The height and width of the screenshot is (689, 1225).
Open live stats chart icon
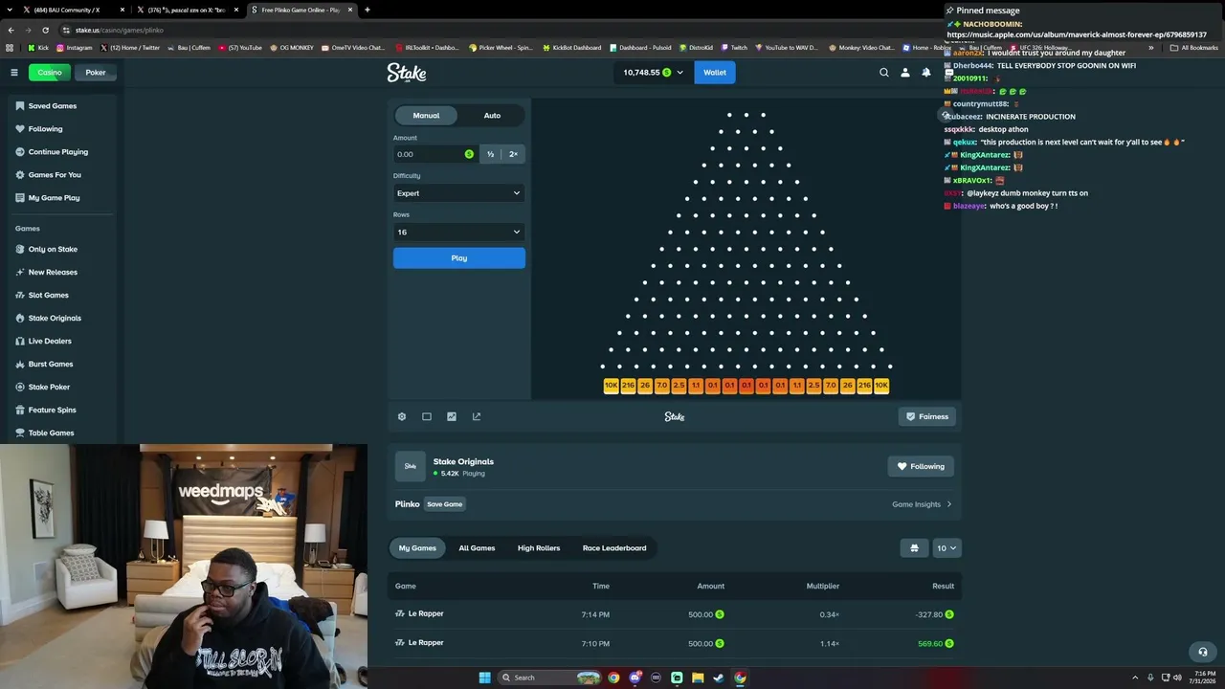pyautogui.click(x=452, y=416)
